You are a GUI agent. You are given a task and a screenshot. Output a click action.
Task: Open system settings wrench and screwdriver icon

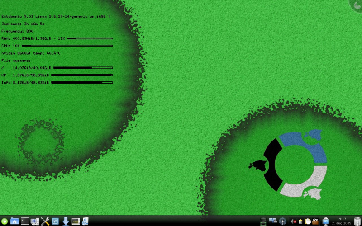[45, 221]
